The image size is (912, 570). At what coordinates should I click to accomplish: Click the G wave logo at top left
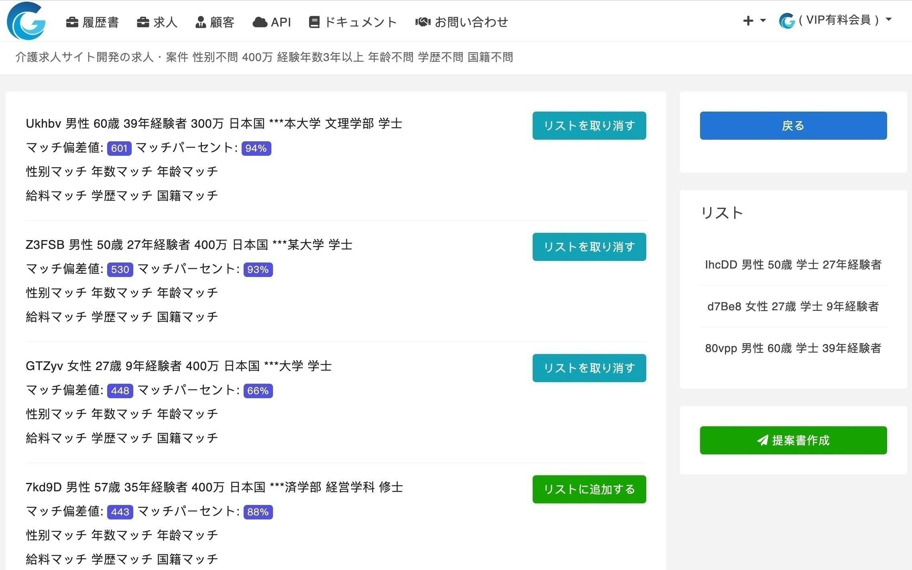coord(26,21)
